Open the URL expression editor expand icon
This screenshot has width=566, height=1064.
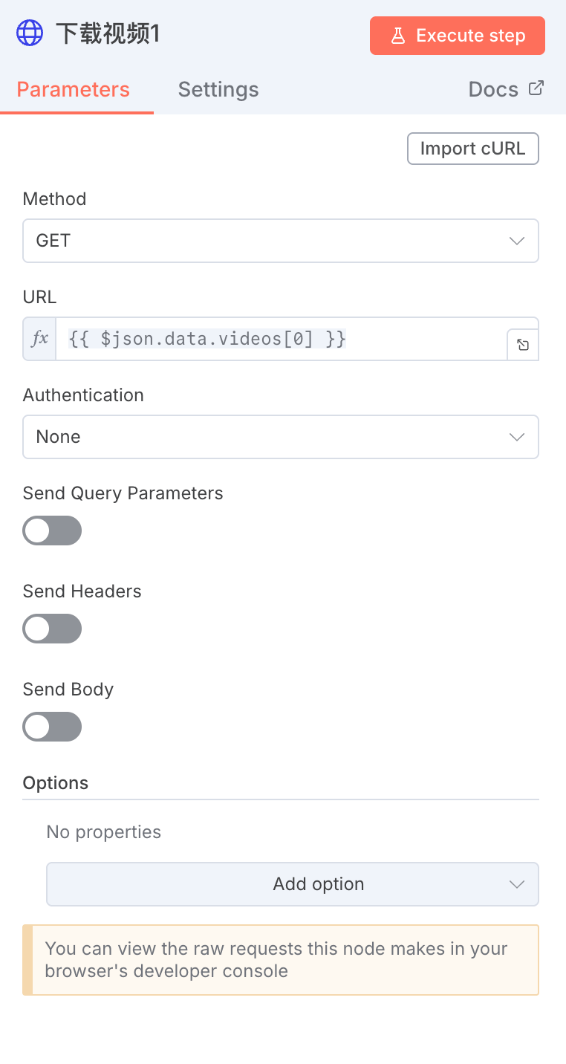click(523, 345)
